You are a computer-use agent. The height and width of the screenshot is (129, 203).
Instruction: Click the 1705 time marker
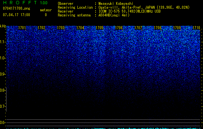click(x=99, y=27)
